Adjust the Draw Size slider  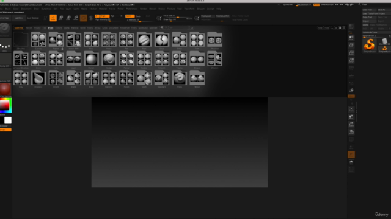[178, 19]
